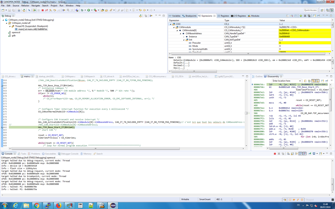Click the Open Perspective icon
Screen dimensions: 335x209
(322, 10)
